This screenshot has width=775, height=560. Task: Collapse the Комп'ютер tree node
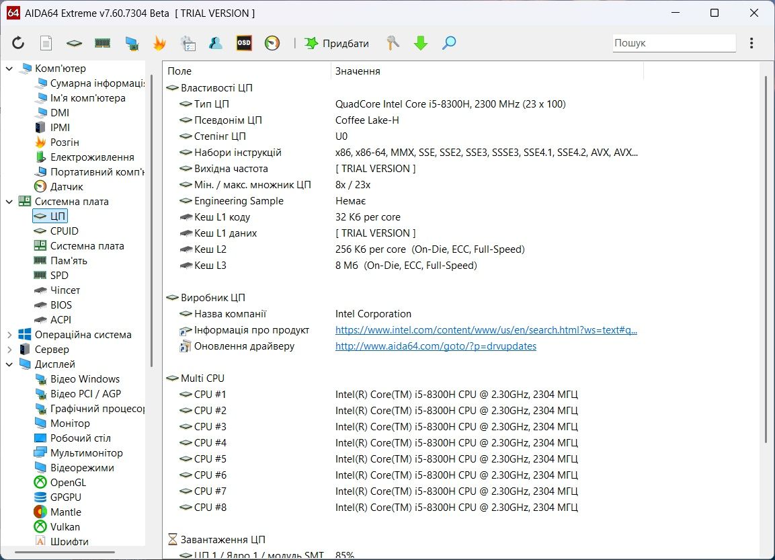coord(9,68)
